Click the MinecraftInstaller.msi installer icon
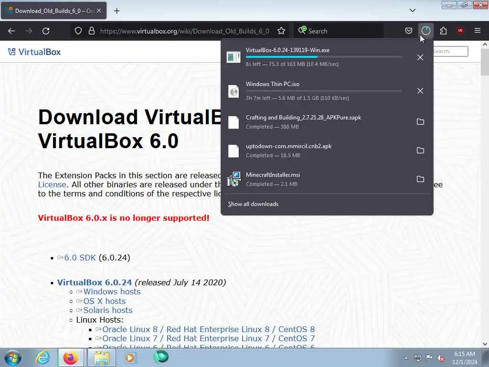489x367 pixels. point(234,180)
